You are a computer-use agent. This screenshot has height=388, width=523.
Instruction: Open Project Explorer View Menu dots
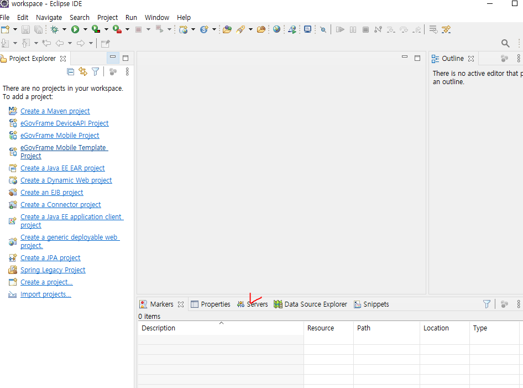[127, 71]
